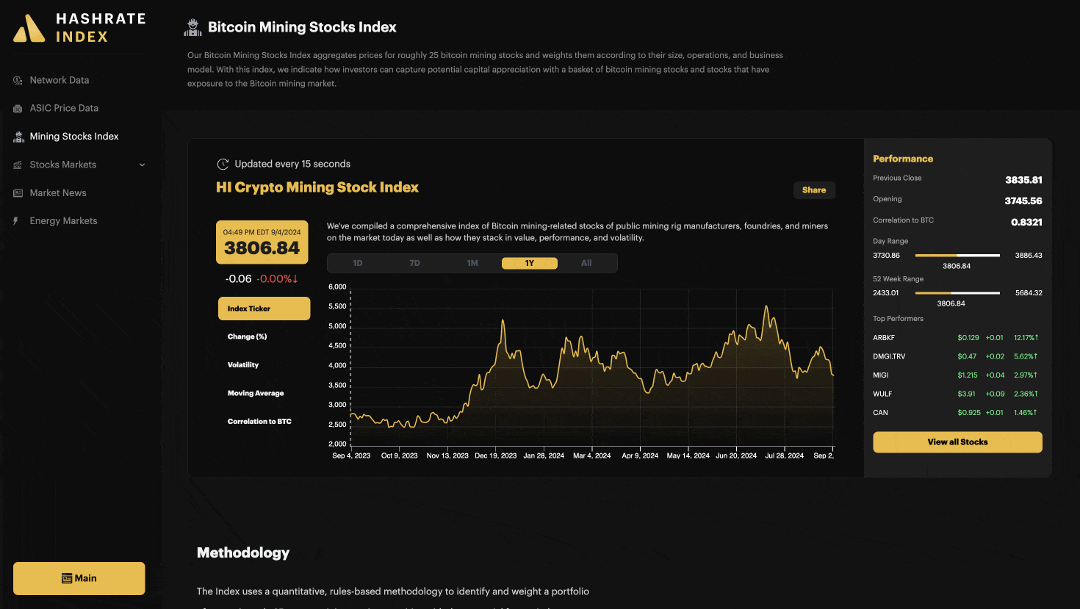Click the Energy Markets lightning icon

click(x=16, y=221)
